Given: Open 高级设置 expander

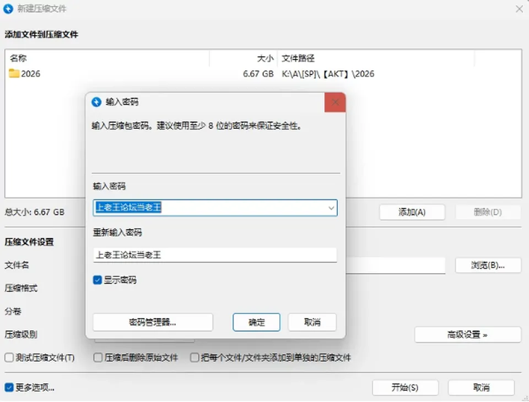Looking at the screenshot, I should [468, 335].
